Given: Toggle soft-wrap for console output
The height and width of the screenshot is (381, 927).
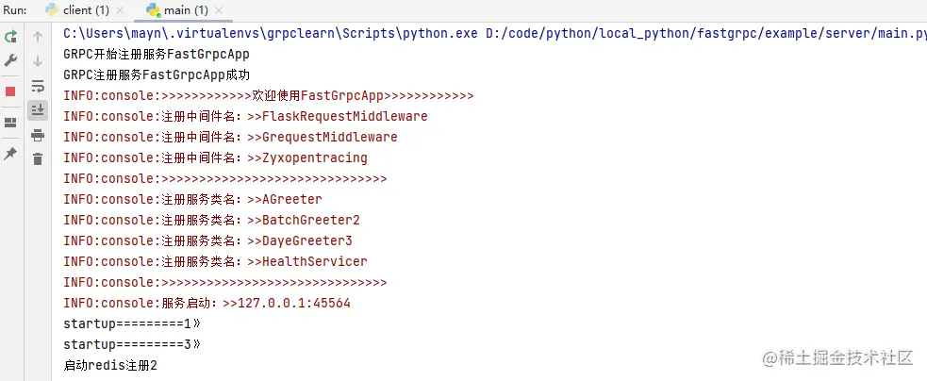Looking at the screenshot, I should (x=38, y=87).
